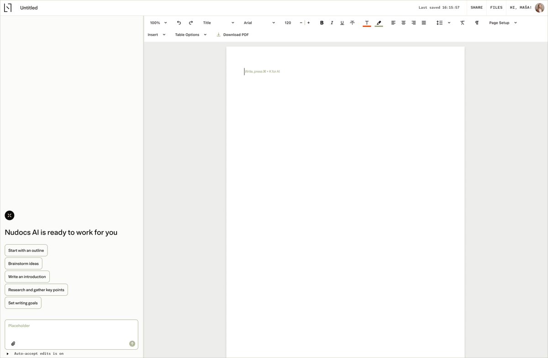
Task: Toggle underline formatting
Action: tap(342, 23)
